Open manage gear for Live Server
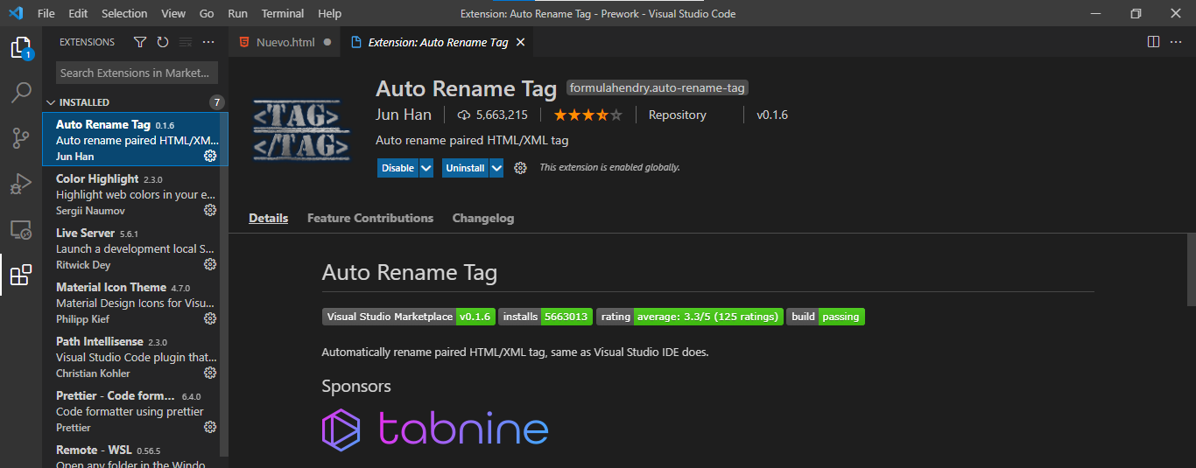Image resolution: width=1196 pixels, height=468 pixels. [x=210, y=264]
